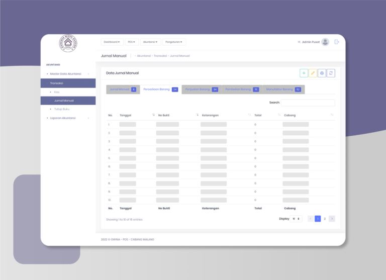Sort table by Keterangan column
The height and width of the screenshot is (280, 386).
[x=249, y=115]
